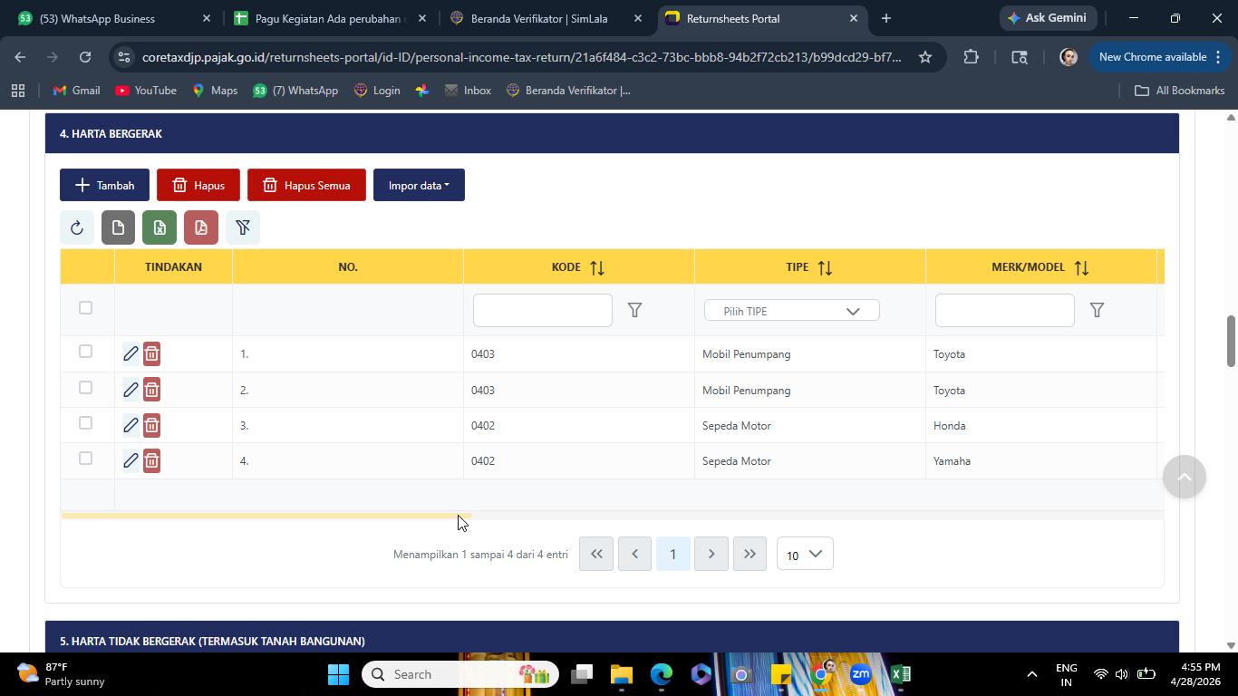Export table to PDF red icon
1238x696 pixels.
201,227
